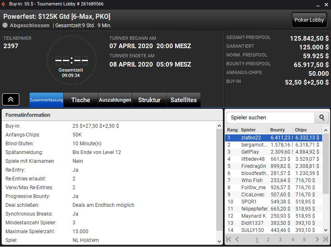Viewport: 331px width, 247px height.
Task: Jump to the last page of player rankings
Action: coord(325,239)
